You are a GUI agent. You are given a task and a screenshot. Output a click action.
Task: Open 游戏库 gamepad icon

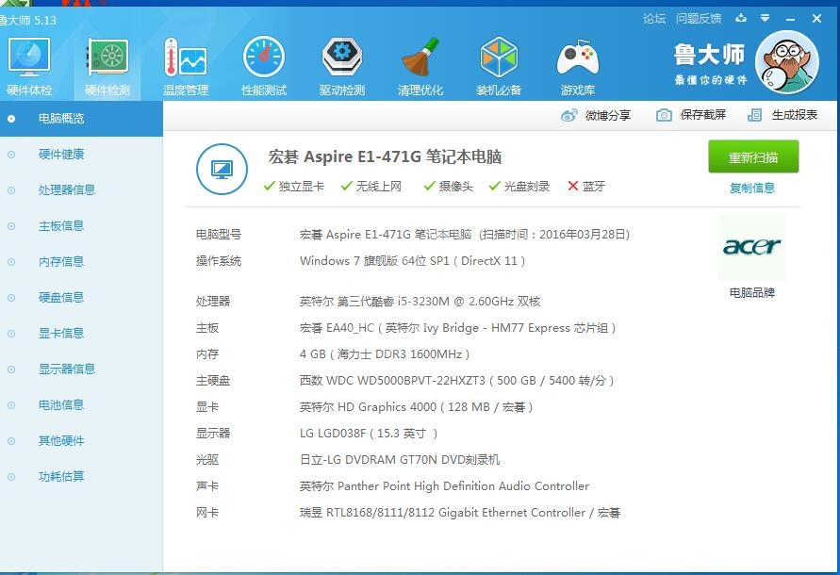coord(578,57)
